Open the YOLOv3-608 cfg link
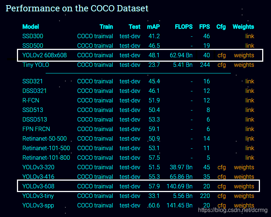 (222, 186)
